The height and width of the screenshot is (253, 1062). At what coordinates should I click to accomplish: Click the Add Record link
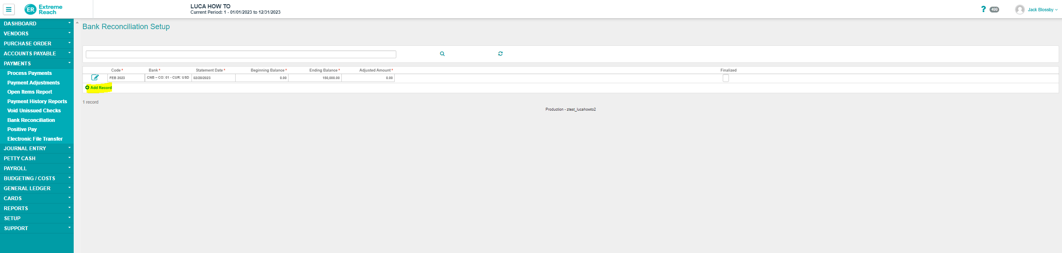tap(99, 88)
